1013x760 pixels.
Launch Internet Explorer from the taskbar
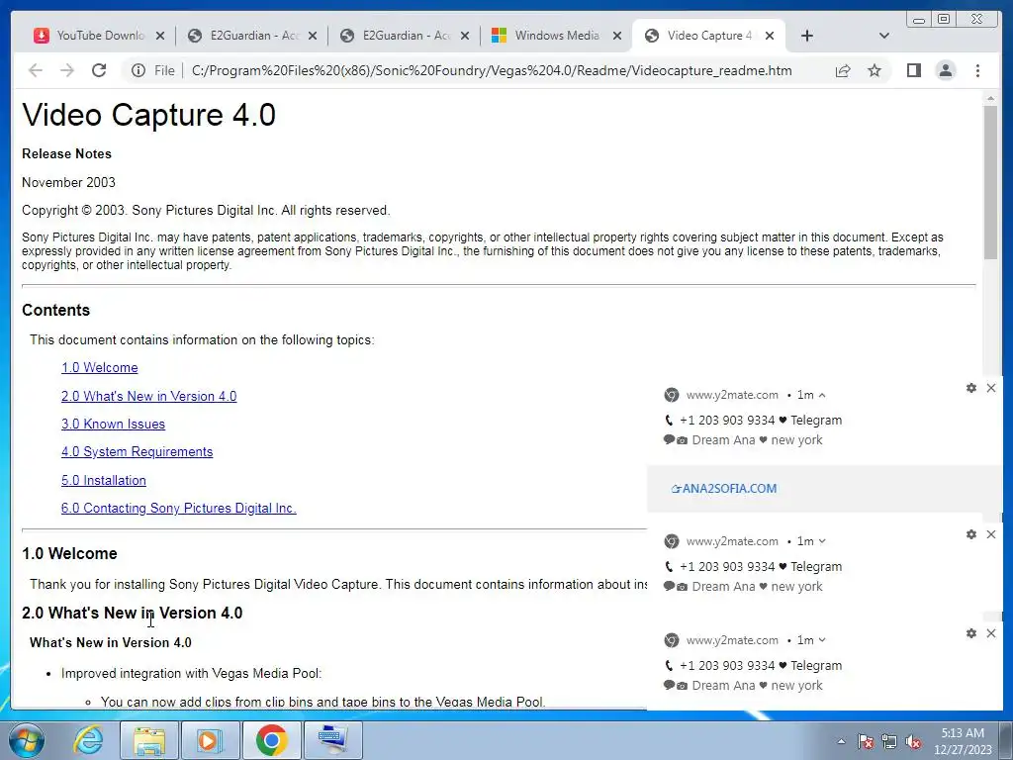pos(88,740)
